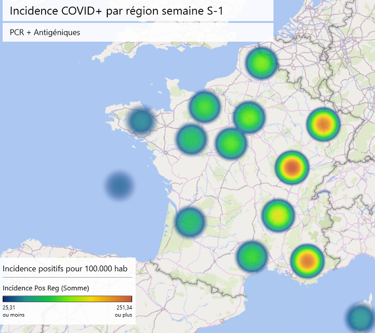Click the '25,31' minimum legend value

click(9, 308)
